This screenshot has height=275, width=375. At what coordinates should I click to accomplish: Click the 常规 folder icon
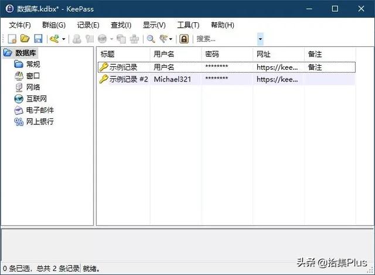(19, 64)
